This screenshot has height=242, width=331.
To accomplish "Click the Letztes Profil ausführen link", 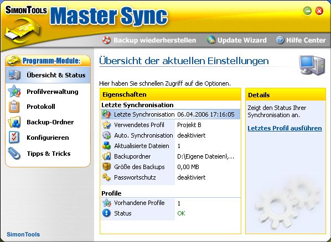I will tap(285, 128).
